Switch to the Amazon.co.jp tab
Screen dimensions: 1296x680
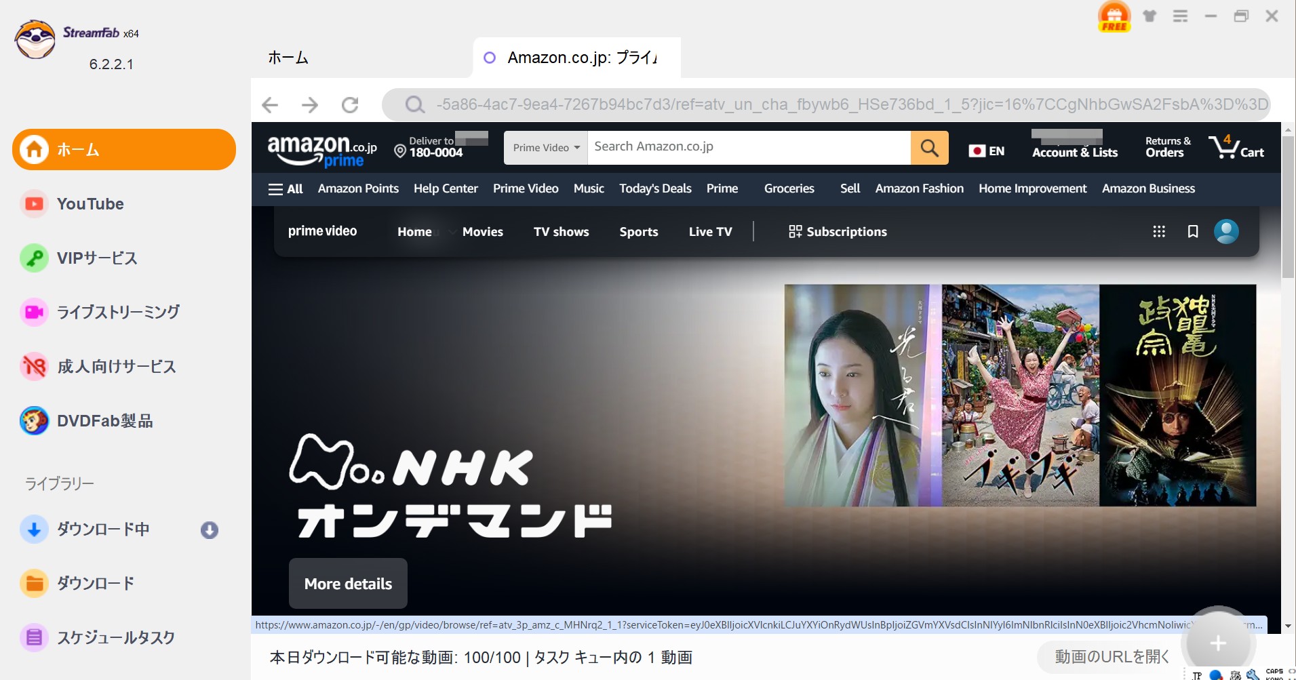[576, 58]
